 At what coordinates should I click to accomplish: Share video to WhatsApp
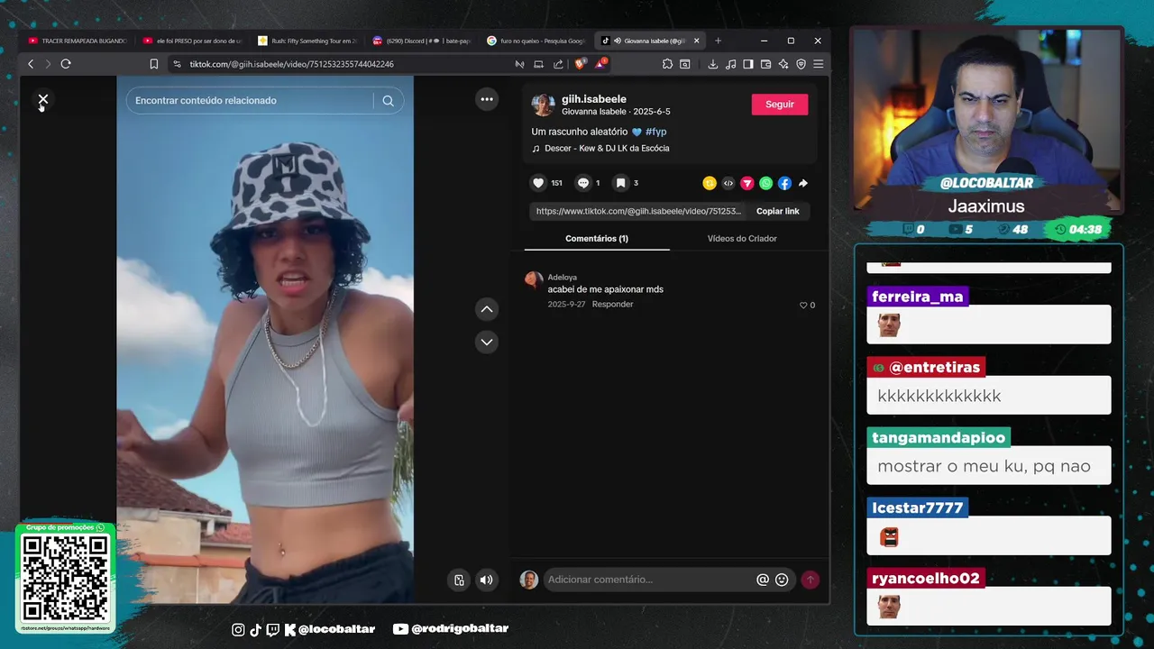point(766,183)
